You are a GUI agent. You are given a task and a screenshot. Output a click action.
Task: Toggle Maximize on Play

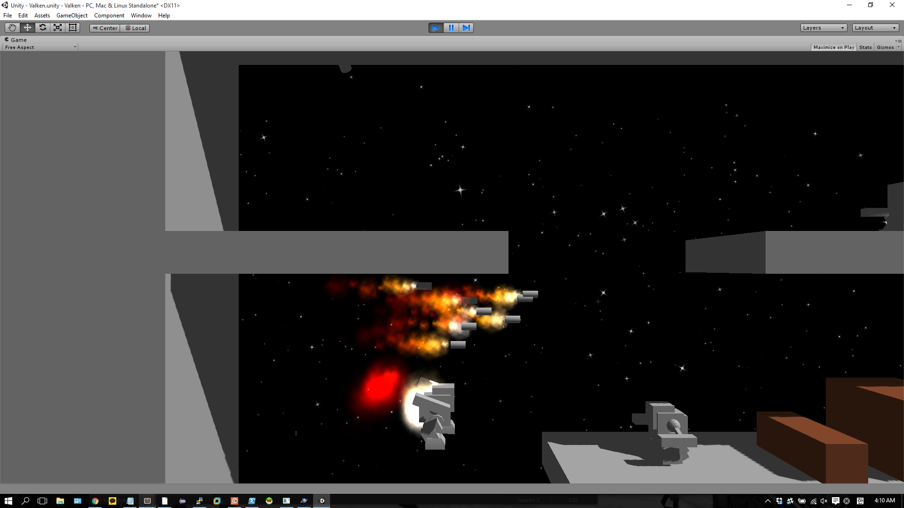click(833, 48)
